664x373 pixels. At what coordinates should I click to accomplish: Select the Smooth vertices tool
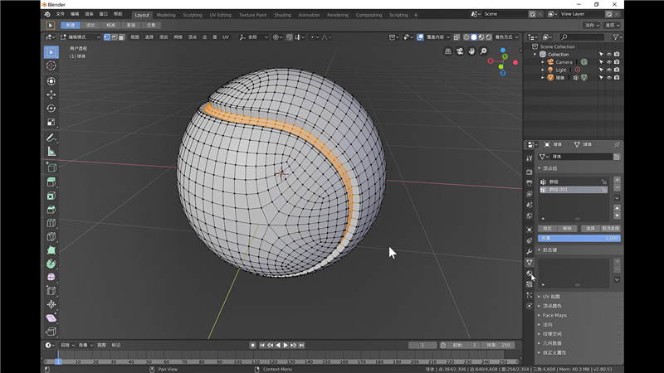coord(51,277)
